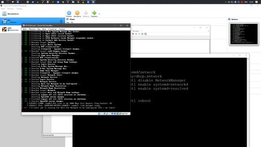The image size is (261, 147).
Task: Open Справка menu in the f32 VM window
Action: click(62, 29)
